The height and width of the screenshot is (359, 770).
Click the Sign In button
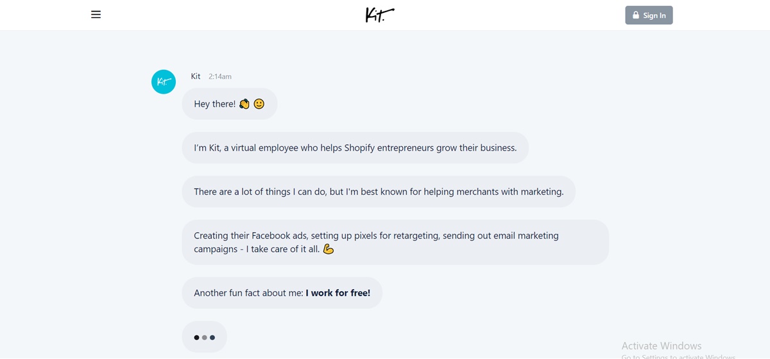[x=649, y=15]
